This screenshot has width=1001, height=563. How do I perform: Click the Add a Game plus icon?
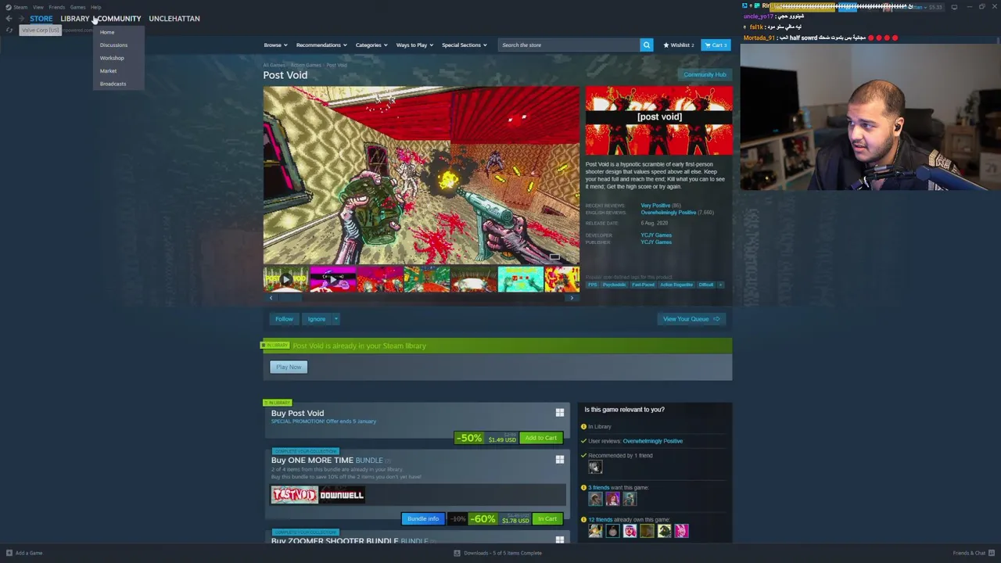coord(9,553)
